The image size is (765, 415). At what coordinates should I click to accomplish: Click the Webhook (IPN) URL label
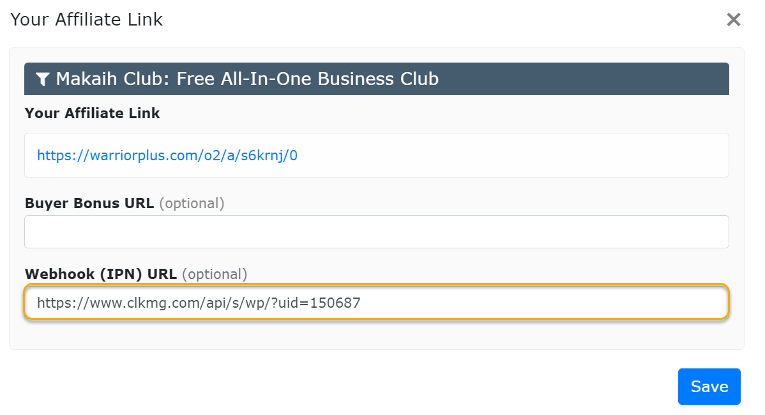click(100, 275)
